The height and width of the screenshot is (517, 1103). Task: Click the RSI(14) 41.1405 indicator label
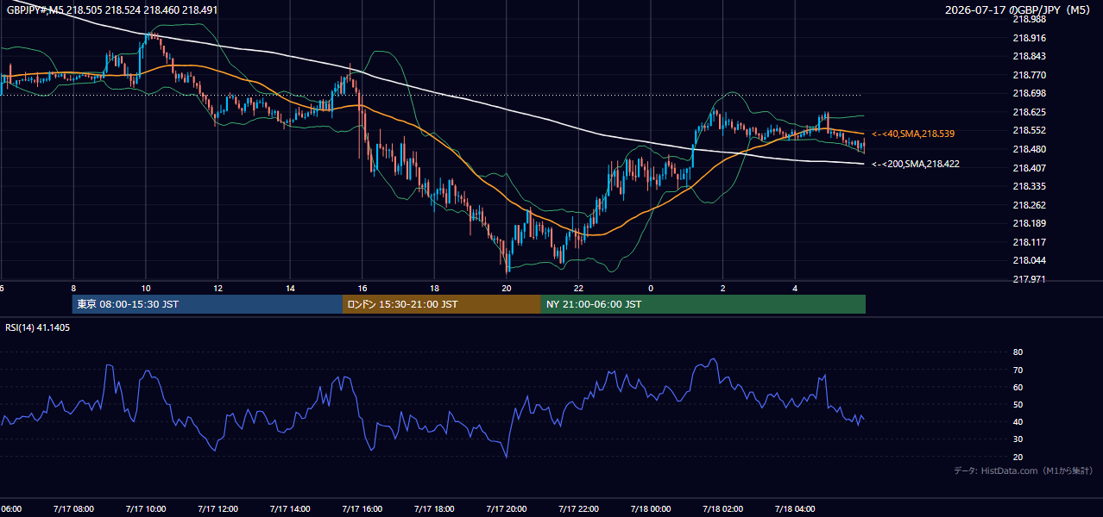[38, 327]
